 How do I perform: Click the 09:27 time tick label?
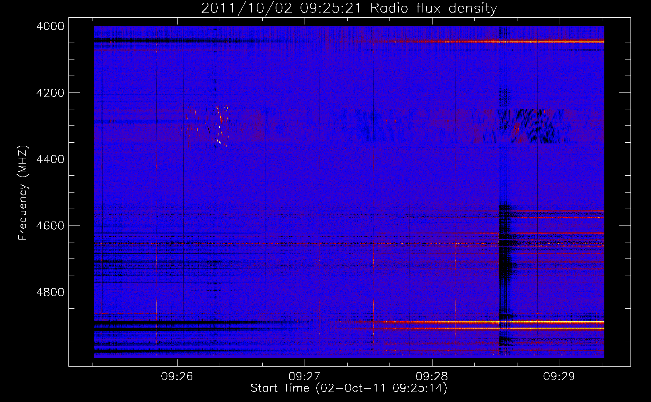[305, 377]
